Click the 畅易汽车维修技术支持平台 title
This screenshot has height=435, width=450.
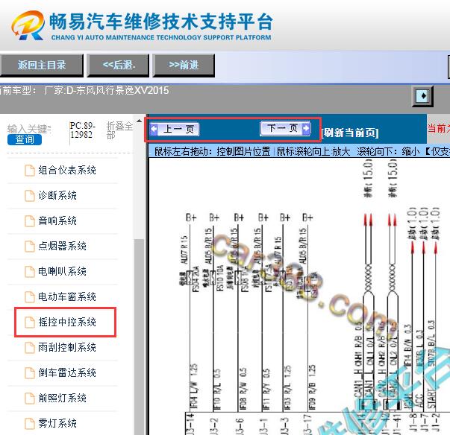(x=161, y=22)
